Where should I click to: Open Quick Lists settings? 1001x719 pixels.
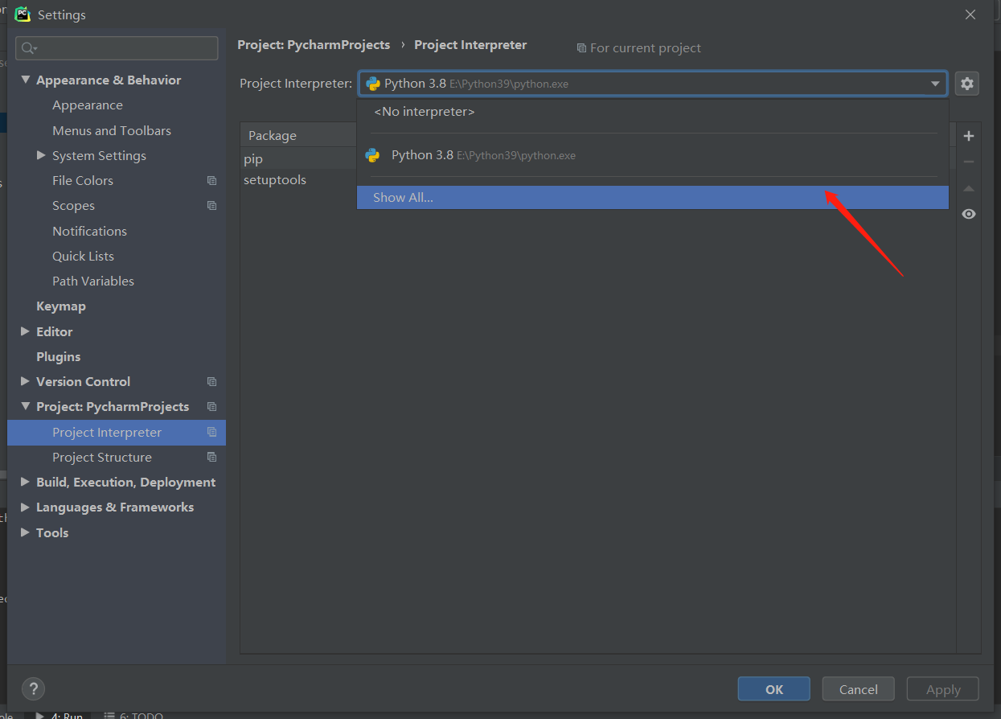pyautogui.click(x=83, y=256)
